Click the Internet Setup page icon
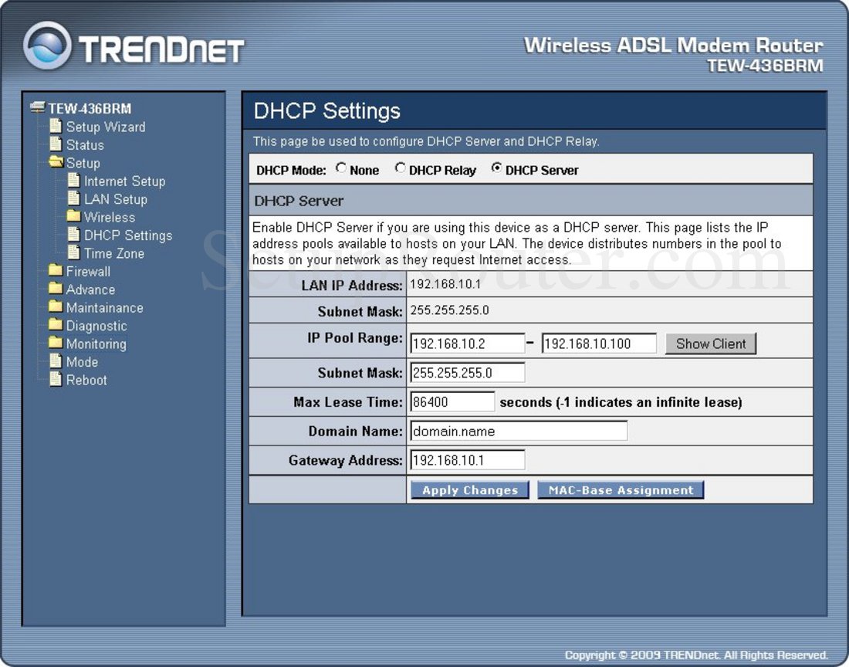 [73, 181]
